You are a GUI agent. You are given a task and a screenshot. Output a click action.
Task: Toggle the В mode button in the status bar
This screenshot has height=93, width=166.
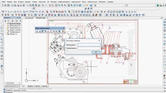coord(7,86)
